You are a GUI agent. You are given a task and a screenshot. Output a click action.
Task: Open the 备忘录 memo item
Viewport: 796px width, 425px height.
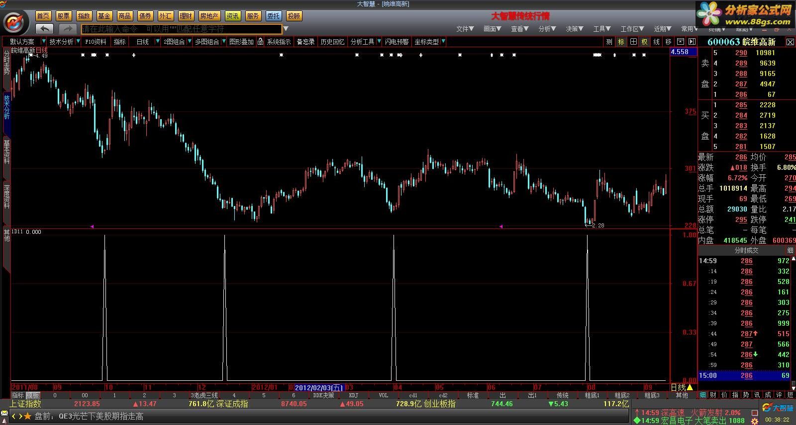tap(305, 42)
